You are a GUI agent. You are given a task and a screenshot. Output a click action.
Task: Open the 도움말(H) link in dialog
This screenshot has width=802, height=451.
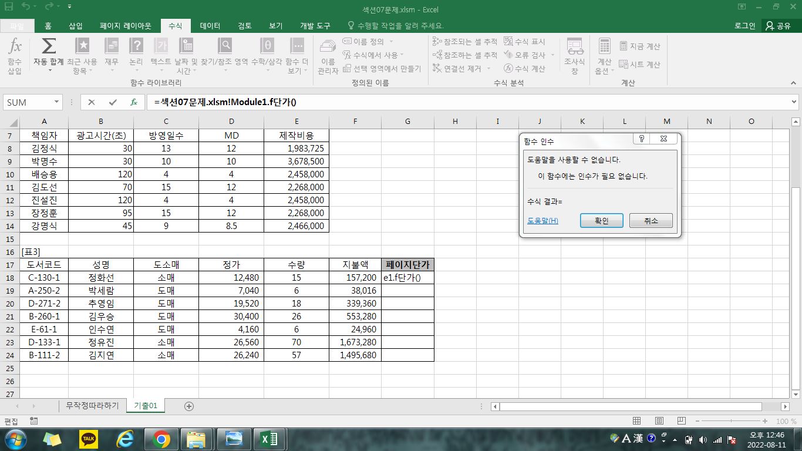pos(542,221)
